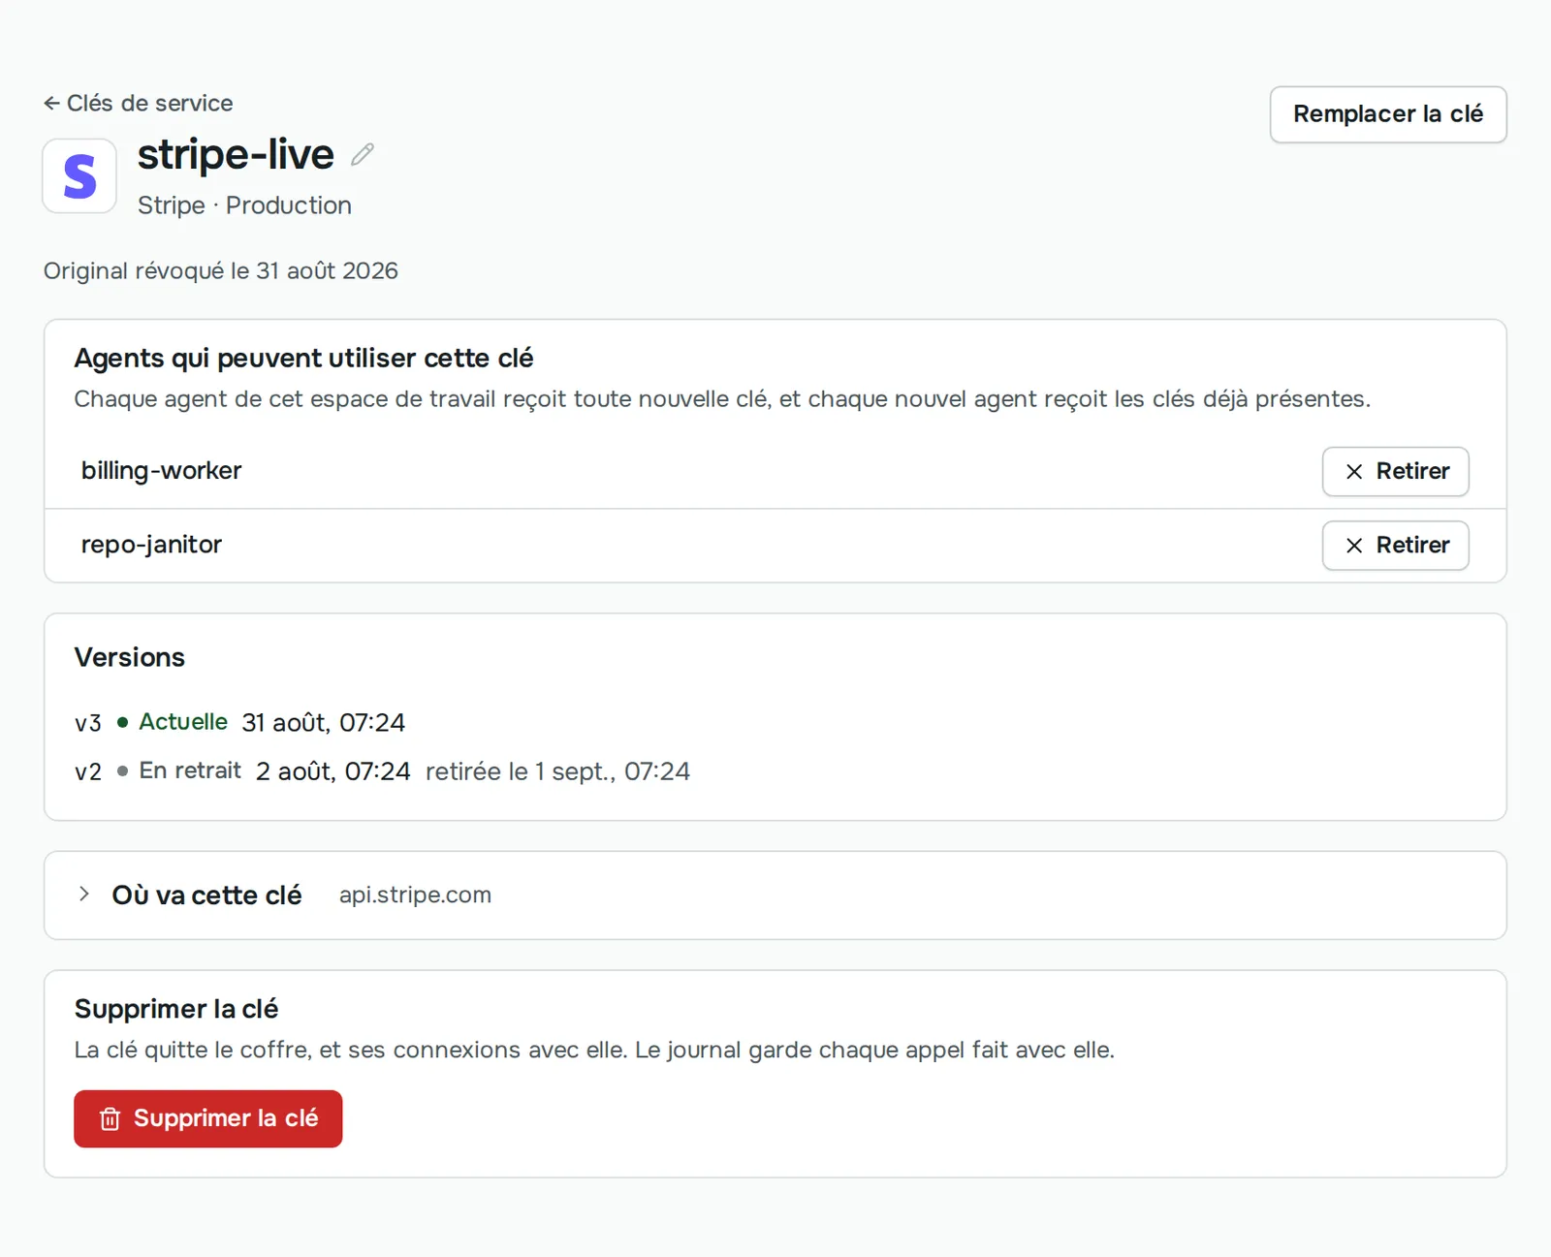1551x1257 pixels.
Task: Select the repo-janitor agent name
Action: (151, 545)
